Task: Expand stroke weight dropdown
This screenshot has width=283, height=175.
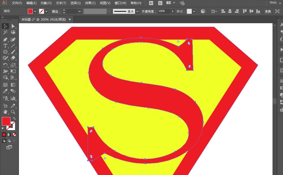Action: [x=80, y=11]
